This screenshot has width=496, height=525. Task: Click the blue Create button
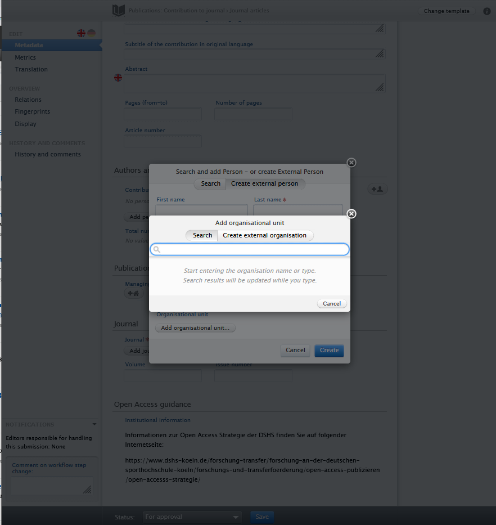point(329,350)
